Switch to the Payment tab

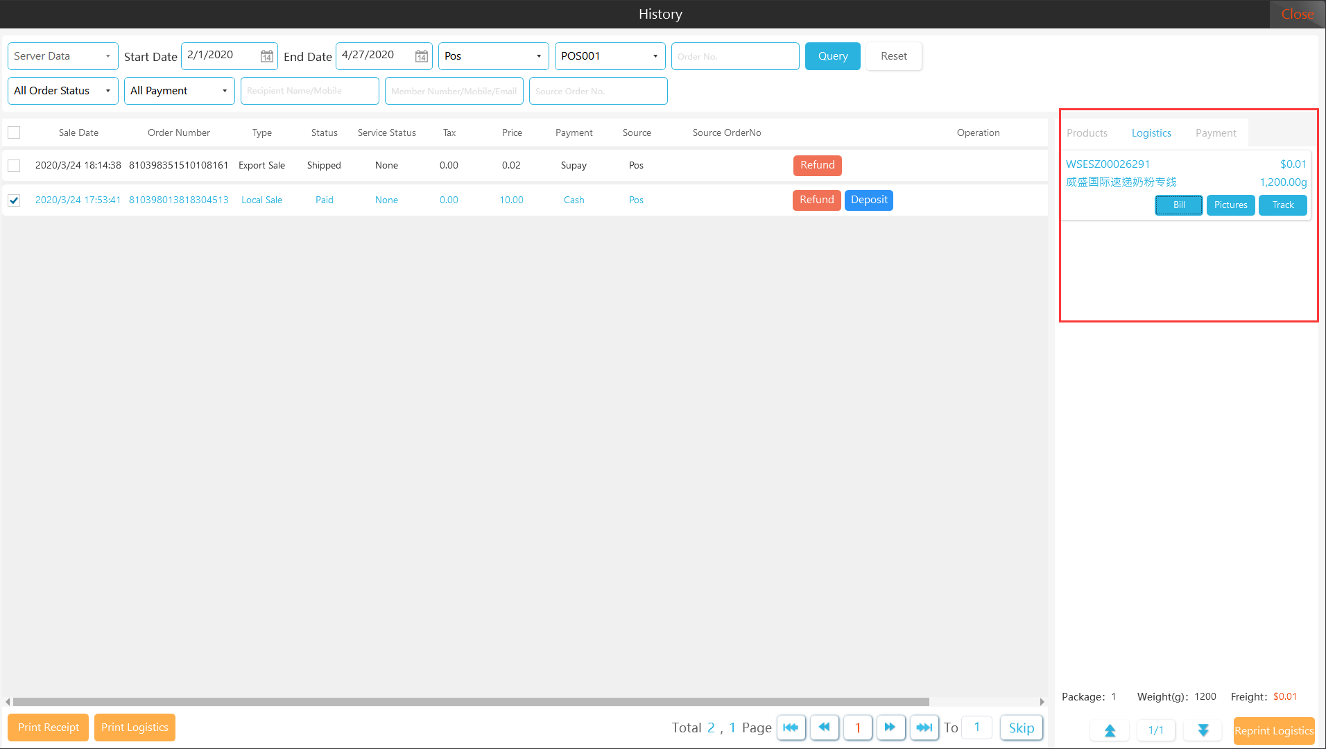1215,133
